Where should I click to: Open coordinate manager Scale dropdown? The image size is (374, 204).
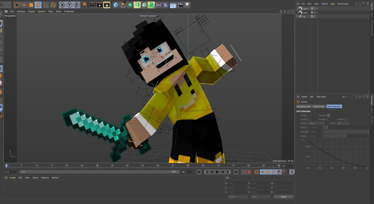[261, 197]
